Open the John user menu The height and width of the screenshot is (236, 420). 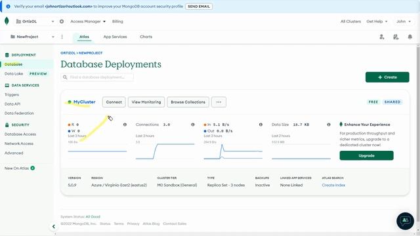click(404, 22)
